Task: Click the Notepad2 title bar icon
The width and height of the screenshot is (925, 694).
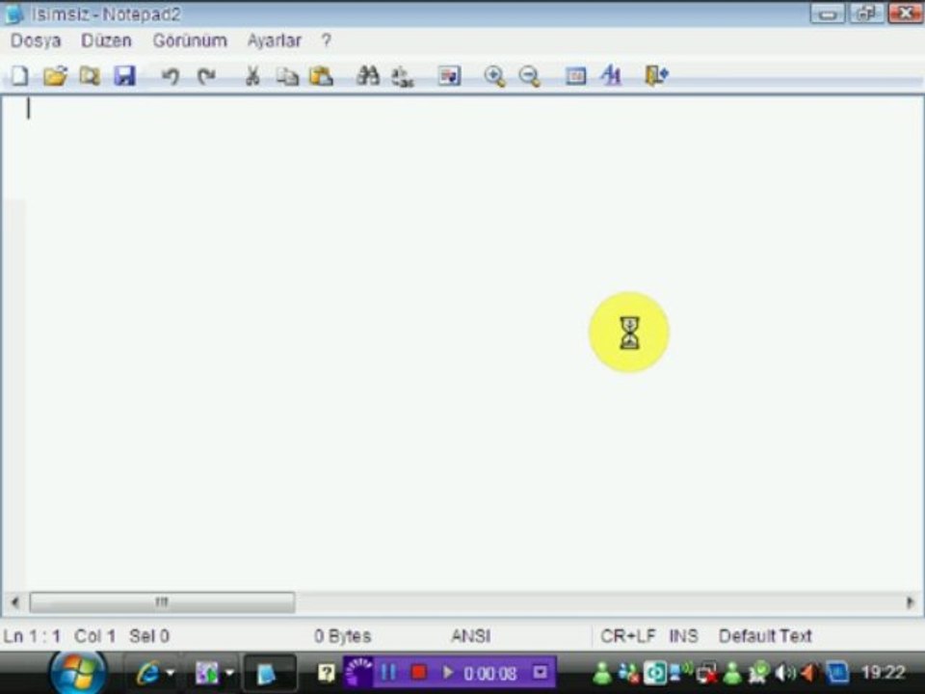Action: pos(13,13)
